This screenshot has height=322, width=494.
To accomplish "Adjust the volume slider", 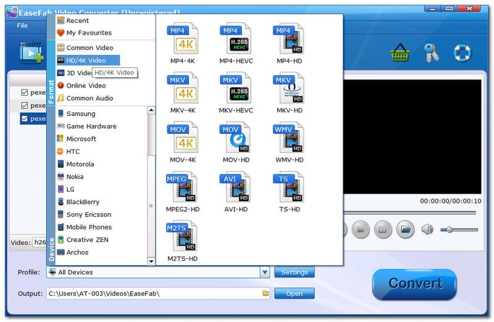I will click(459, 229).
